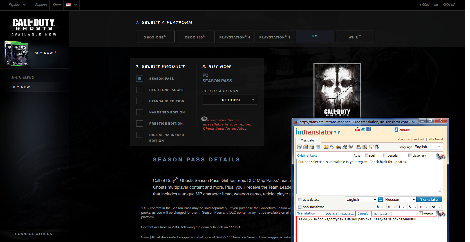Click the send-email envelope icon
The width and height of the screenshot is (470, 242).
coord(365,147)
